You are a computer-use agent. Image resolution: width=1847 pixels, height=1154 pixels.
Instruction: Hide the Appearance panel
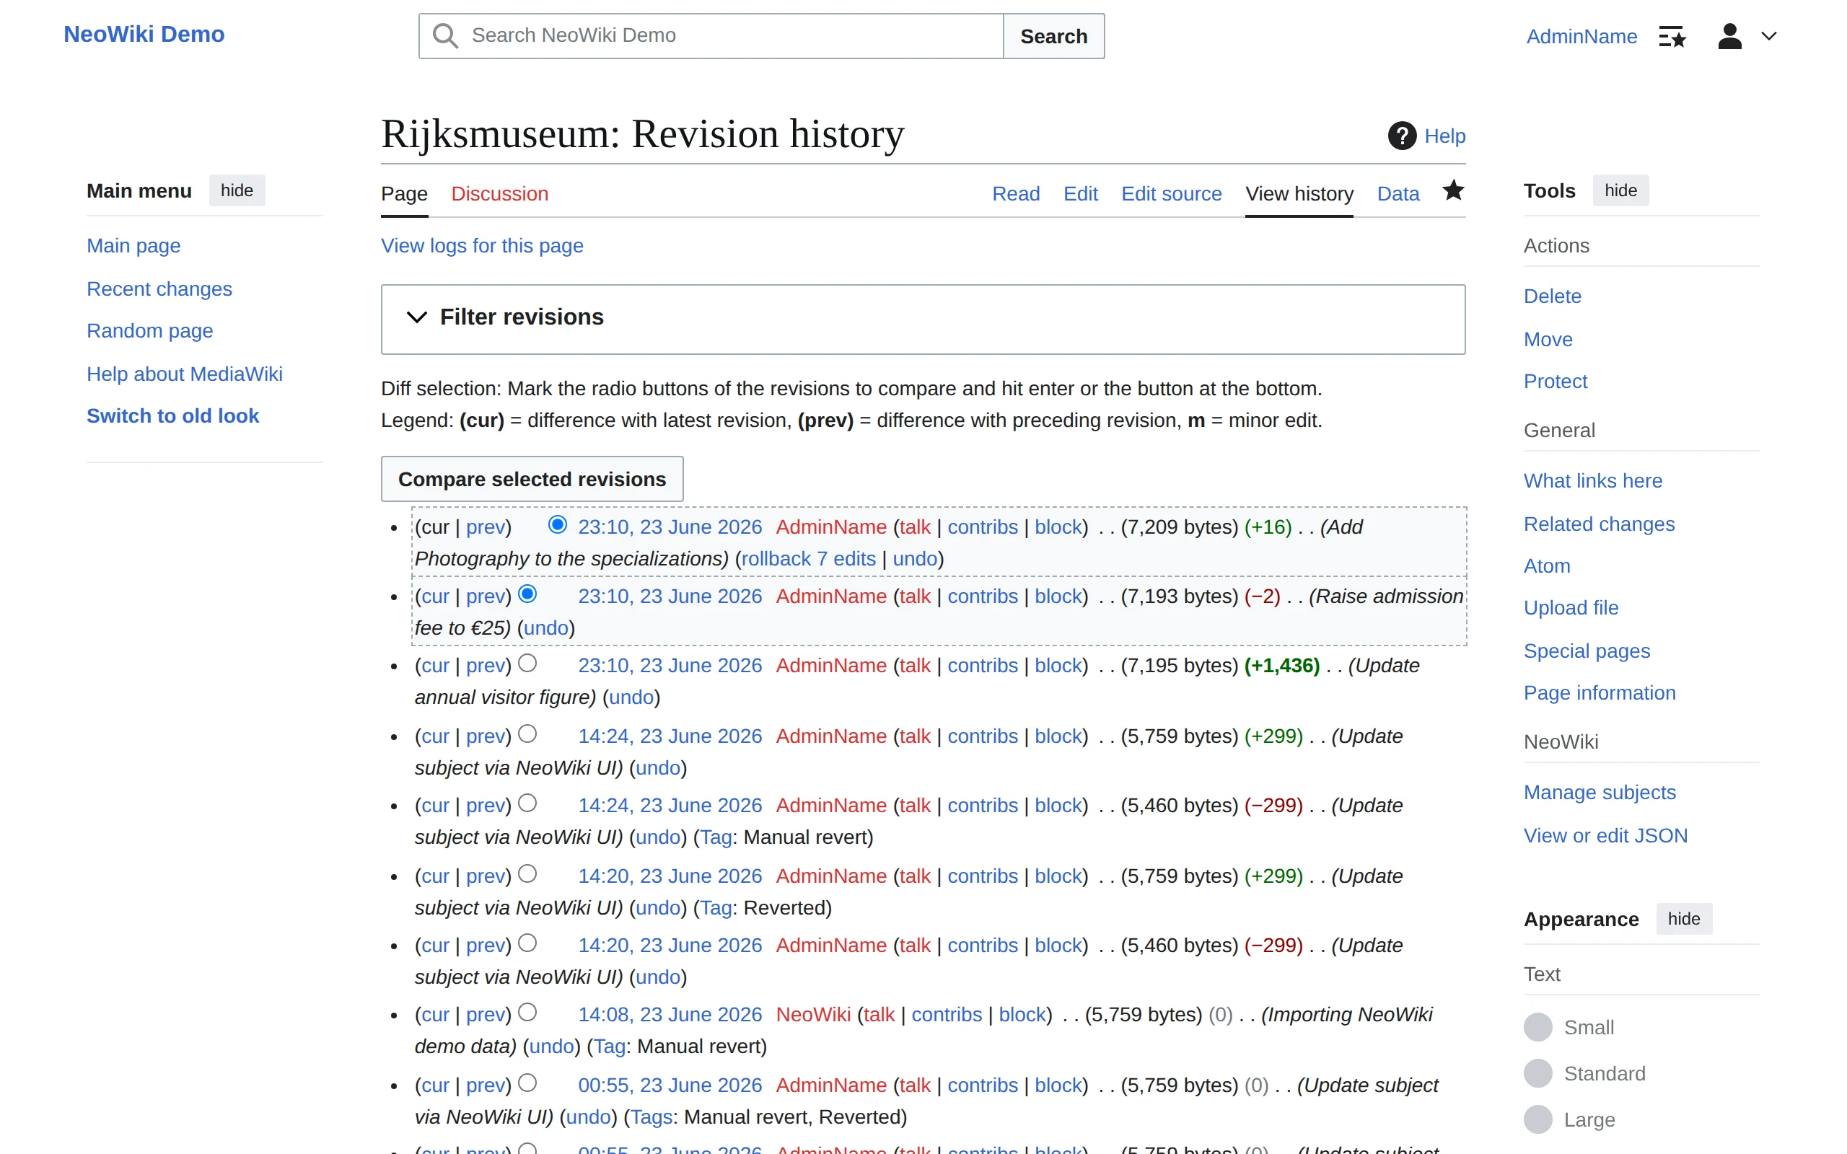(x=1684, y=918)
